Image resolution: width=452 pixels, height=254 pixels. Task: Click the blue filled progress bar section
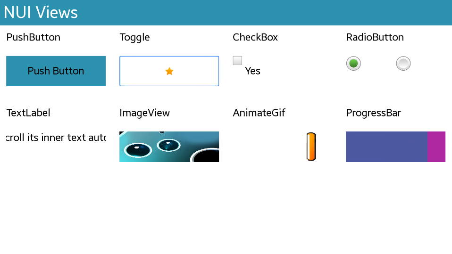(x=386, y=147)
